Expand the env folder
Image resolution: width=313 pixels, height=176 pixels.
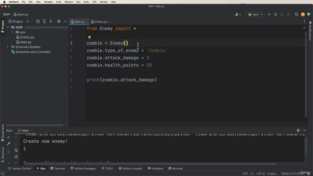pyautogui.click(x=12, y=32)
